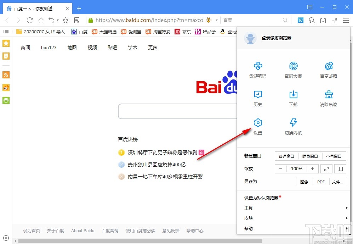Screen dimensions: 353x244
Task: Click the translate toolbar icon
Action: 300,20
